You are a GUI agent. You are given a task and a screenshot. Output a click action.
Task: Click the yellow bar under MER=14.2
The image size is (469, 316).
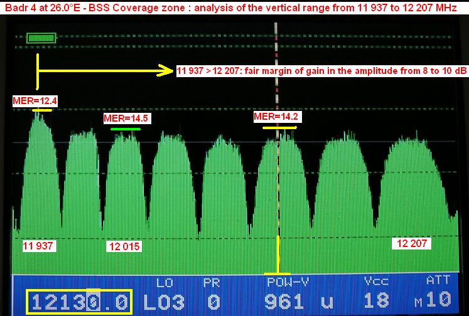[278, 127]
